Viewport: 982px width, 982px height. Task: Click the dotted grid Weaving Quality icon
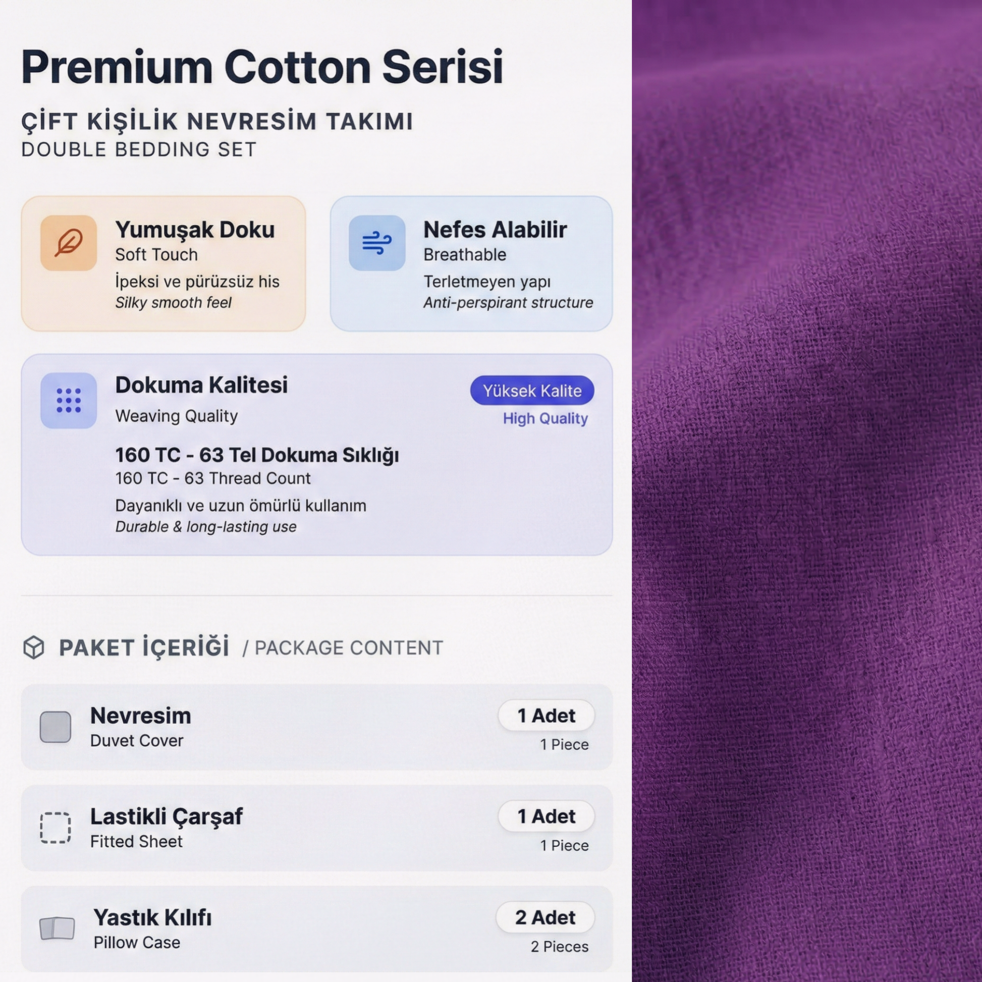69,401
